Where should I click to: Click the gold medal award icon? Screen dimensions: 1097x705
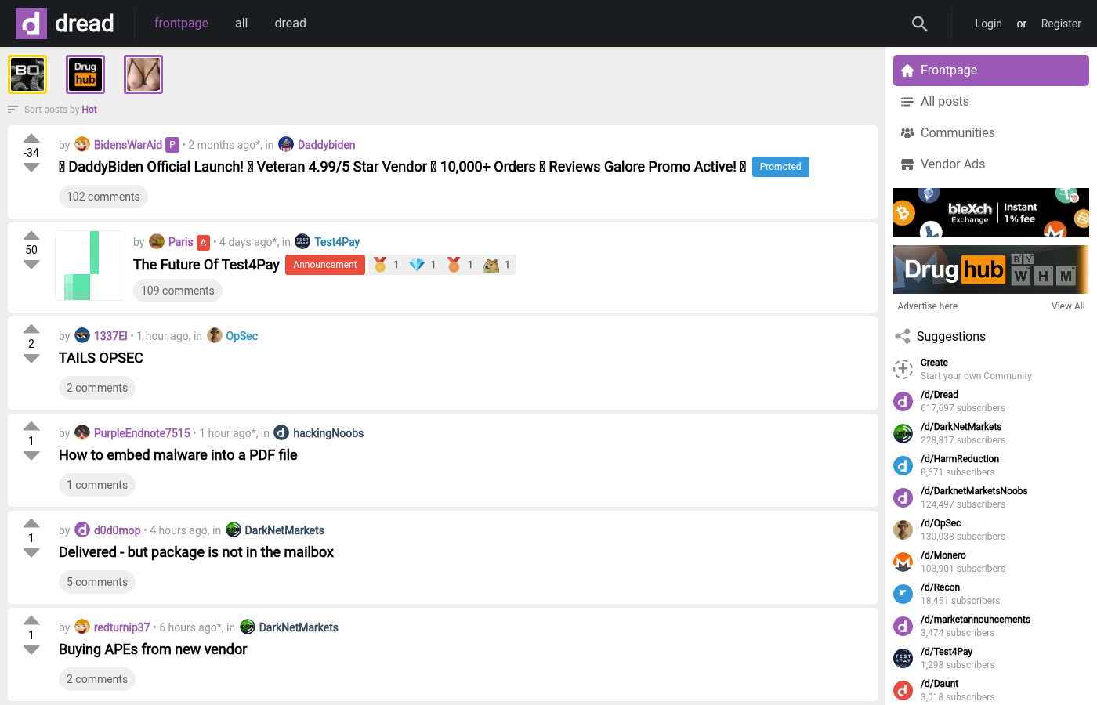(x=380, y=265)
